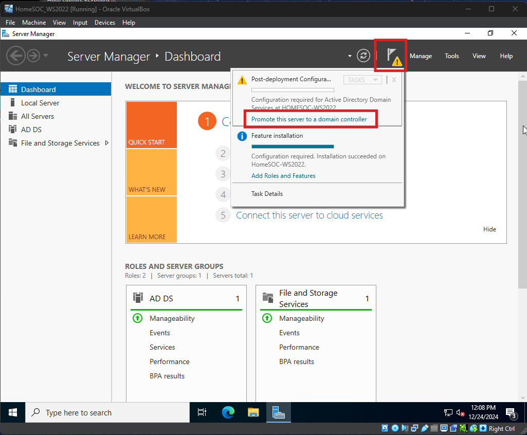Click the refresh dashboard icon

[x=364, y=56]
